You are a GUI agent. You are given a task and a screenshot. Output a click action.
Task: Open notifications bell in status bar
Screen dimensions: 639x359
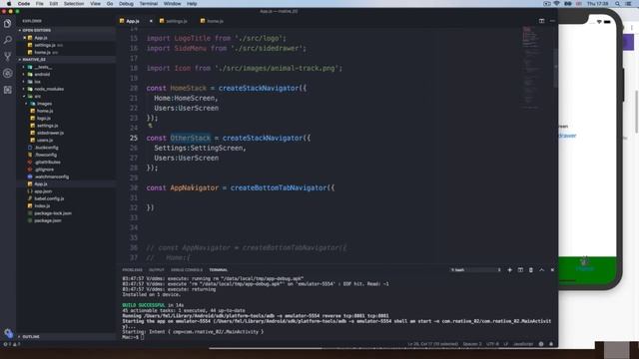coord(551,344)
